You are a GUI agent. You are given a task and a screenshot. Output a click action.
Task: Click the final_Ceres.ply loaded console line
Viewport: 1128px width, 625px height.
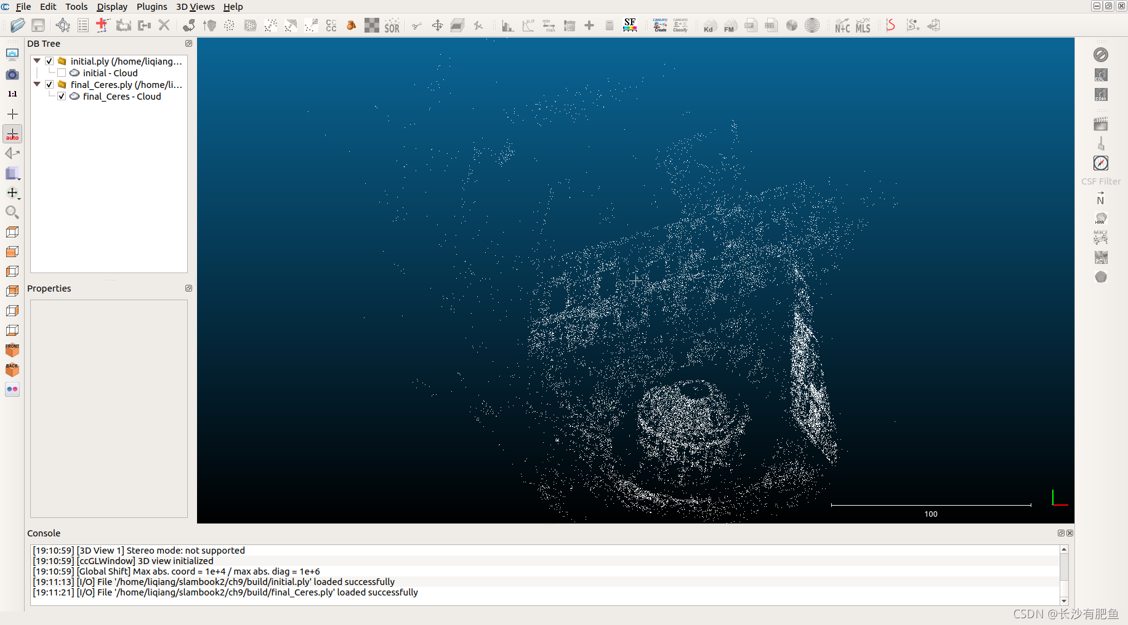click(x=225, y=592)
